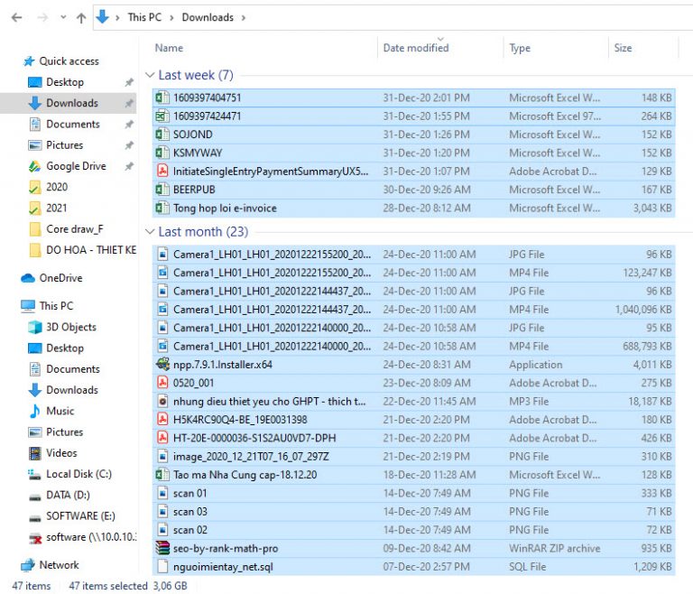Click the Excel icon of KSMYWAY
The width and height of the screenshot is (693, 594).
pyautogui.click(x=162, y=153)
